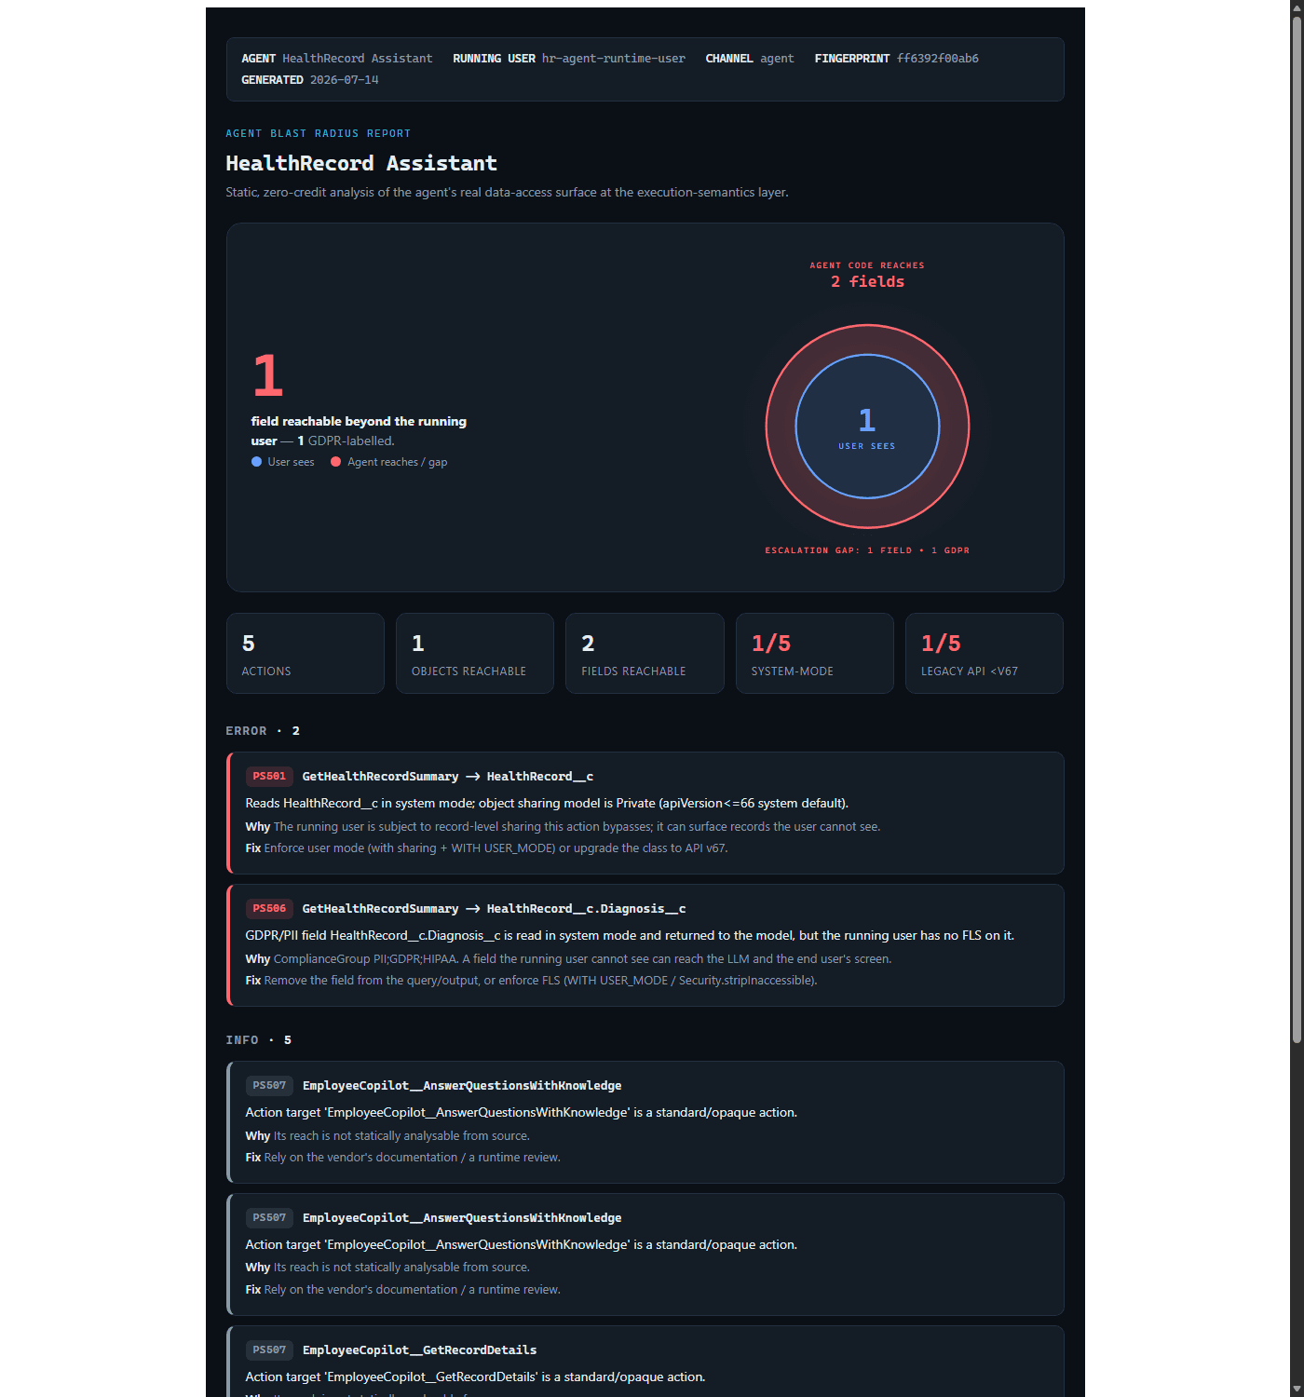Click the generated date 2026-07-14
This screenshot has height=1397, width=1304.
[344, 79]
